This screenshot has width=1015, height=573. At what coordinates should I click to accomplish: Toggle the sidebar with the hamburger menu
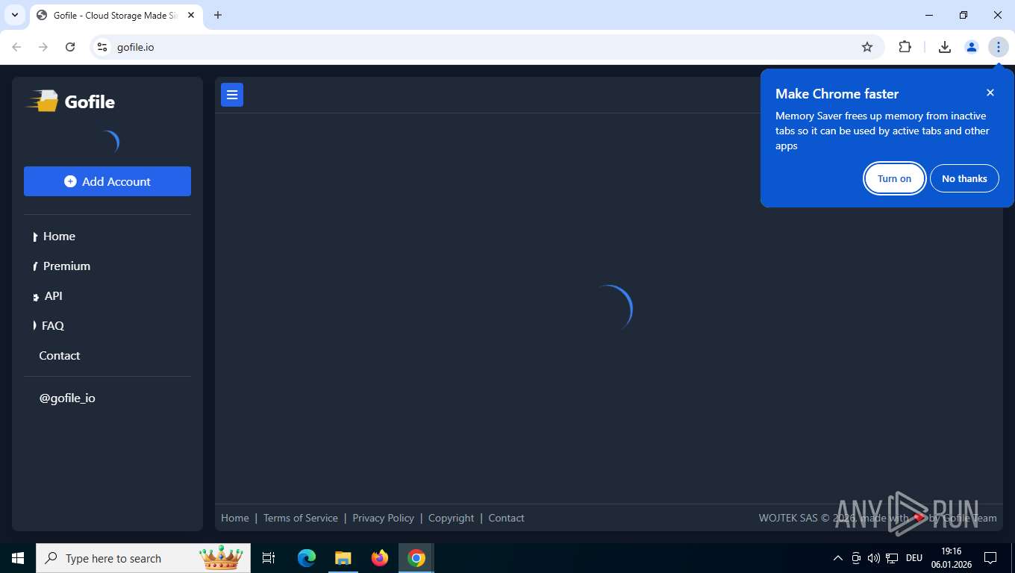tap(232, 95)
